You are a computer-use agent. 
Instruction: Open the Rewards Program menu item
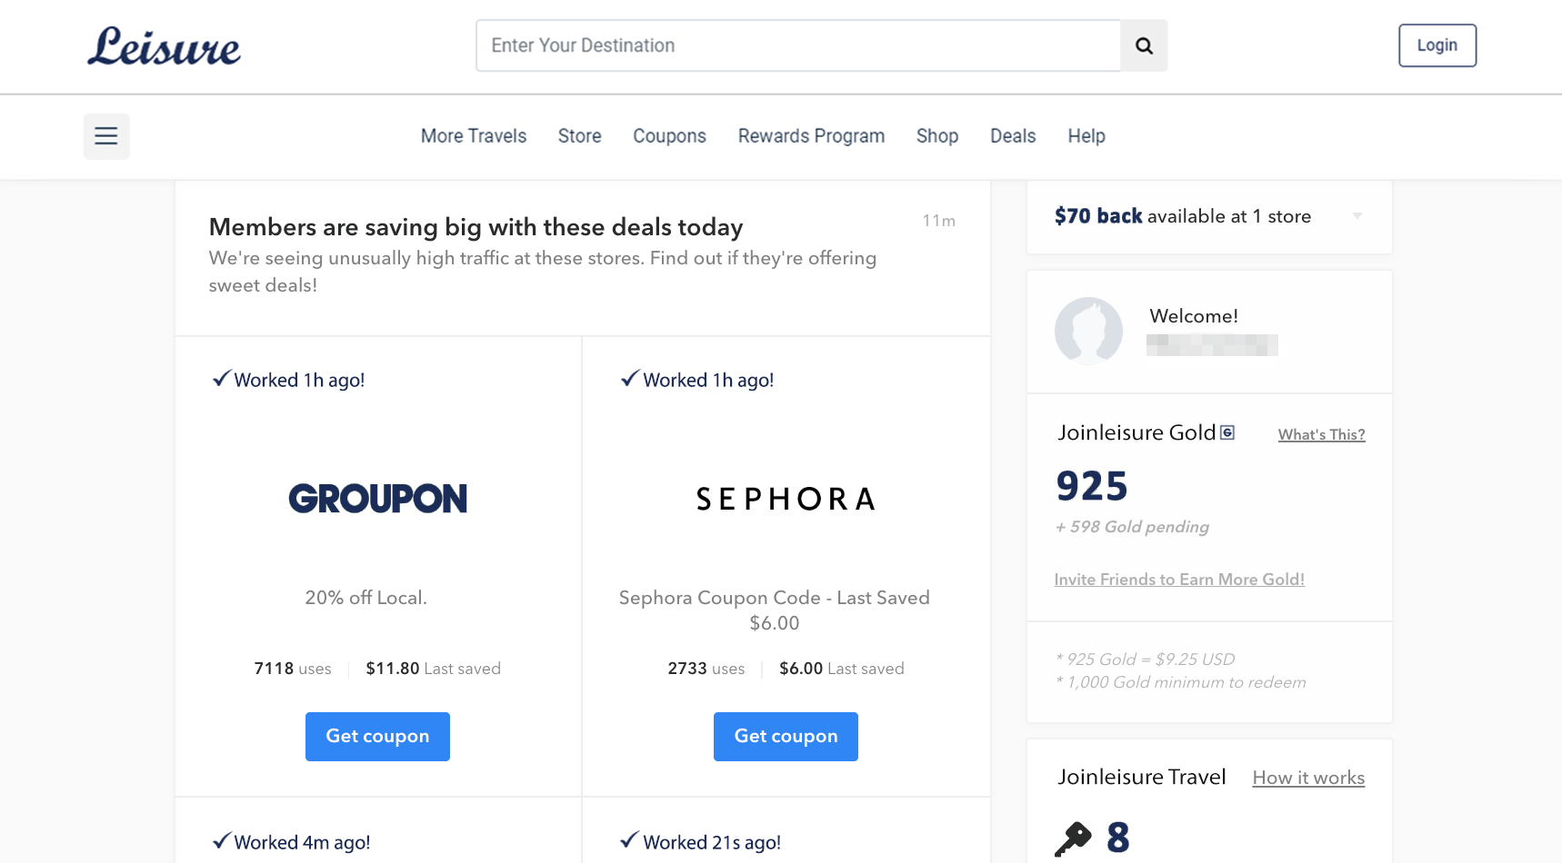(811, 136)
